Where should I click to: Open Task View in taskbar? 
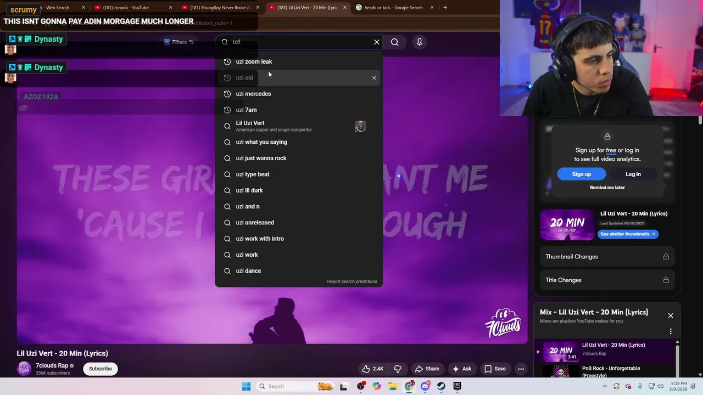click(343, 386)
